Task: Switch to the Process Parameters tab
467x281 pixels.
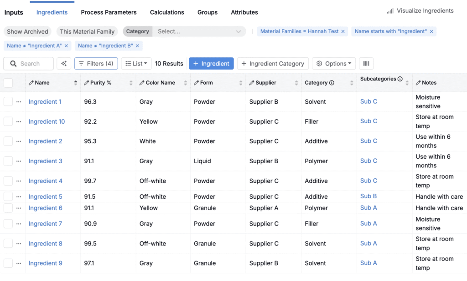Action: [109, 12]
